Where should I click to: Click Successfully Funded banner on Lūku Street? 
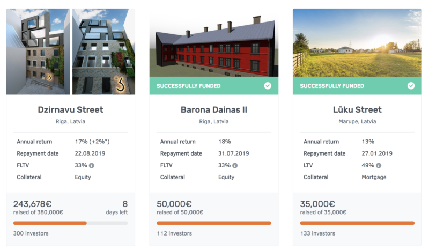[357, 86]
